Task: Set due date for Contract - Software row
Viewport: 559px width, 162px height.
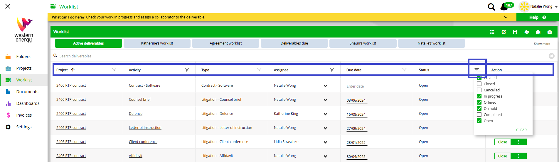Action: point(357,86)
